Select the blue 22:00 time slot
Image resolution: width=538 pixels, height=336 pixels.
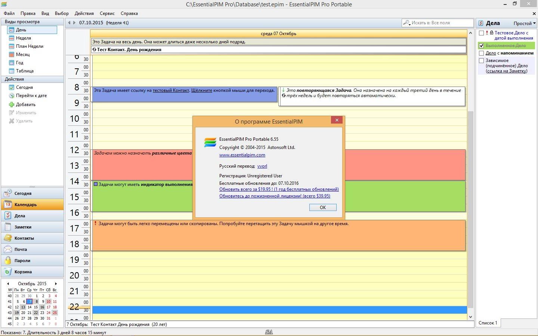tap(279, 310)
